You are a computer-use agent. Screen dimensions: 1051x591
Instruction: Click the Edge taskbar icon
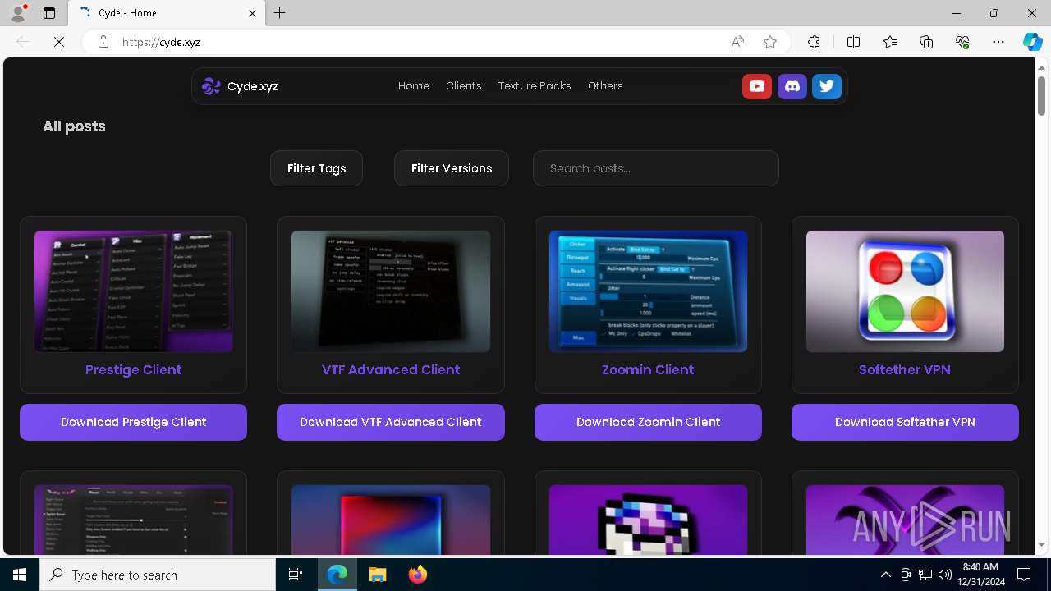pyautogui.click(x=337, y=575)
